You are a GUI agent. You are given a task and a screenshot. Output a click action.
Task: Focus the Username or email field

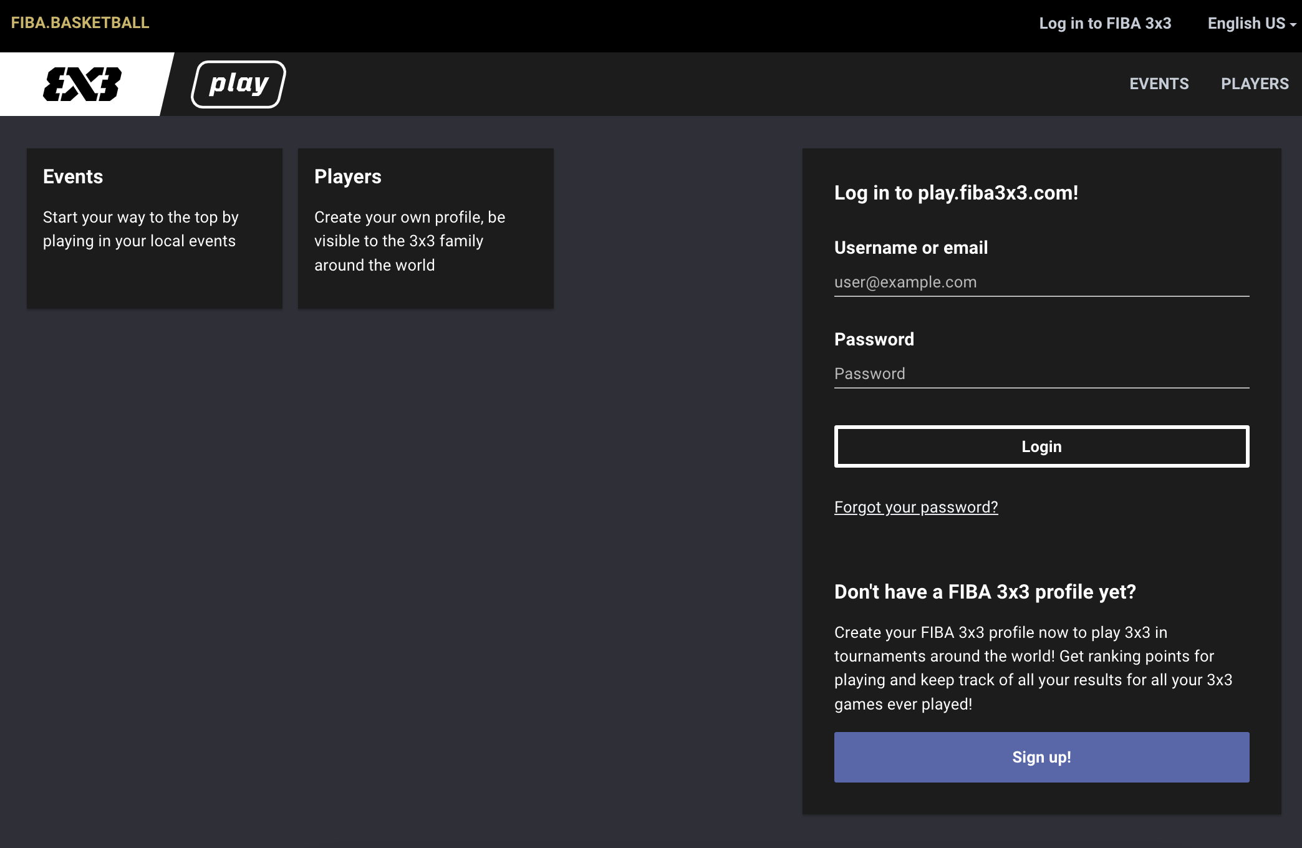(1041, 282)
